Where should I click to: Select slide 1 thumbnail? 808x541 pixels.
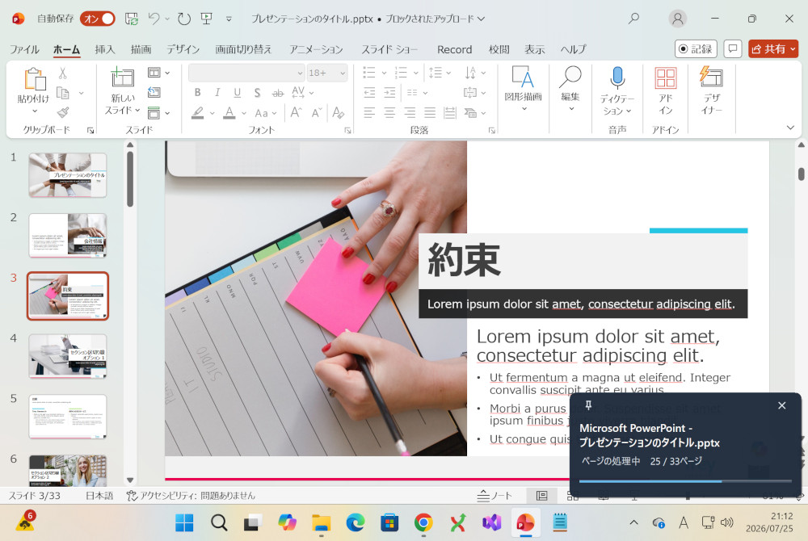pos(68,175)
